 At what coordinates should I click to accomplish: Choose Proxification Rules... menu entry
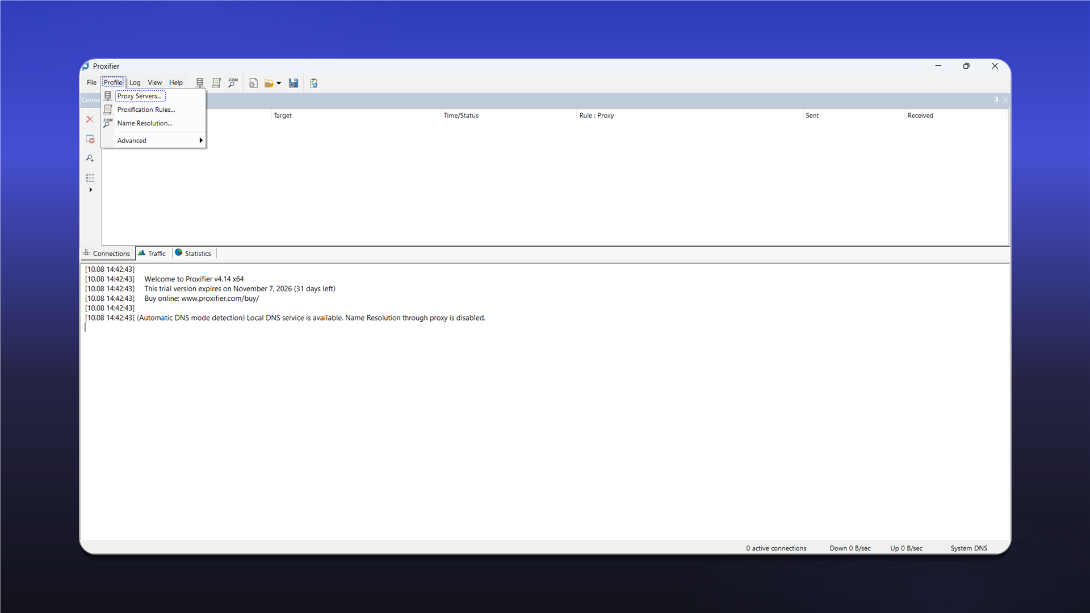[x=153, y=110]
